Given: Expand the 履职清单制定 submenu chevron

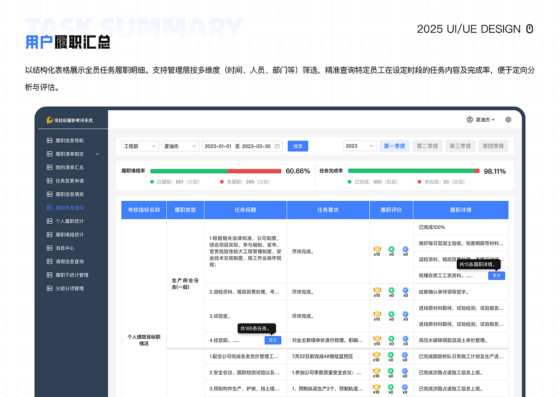Looking at the screenshot, I should click(97, 154).
